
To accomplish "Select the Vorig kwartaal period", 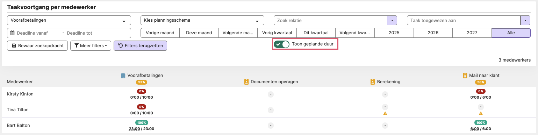I will [x=277, y=33].
